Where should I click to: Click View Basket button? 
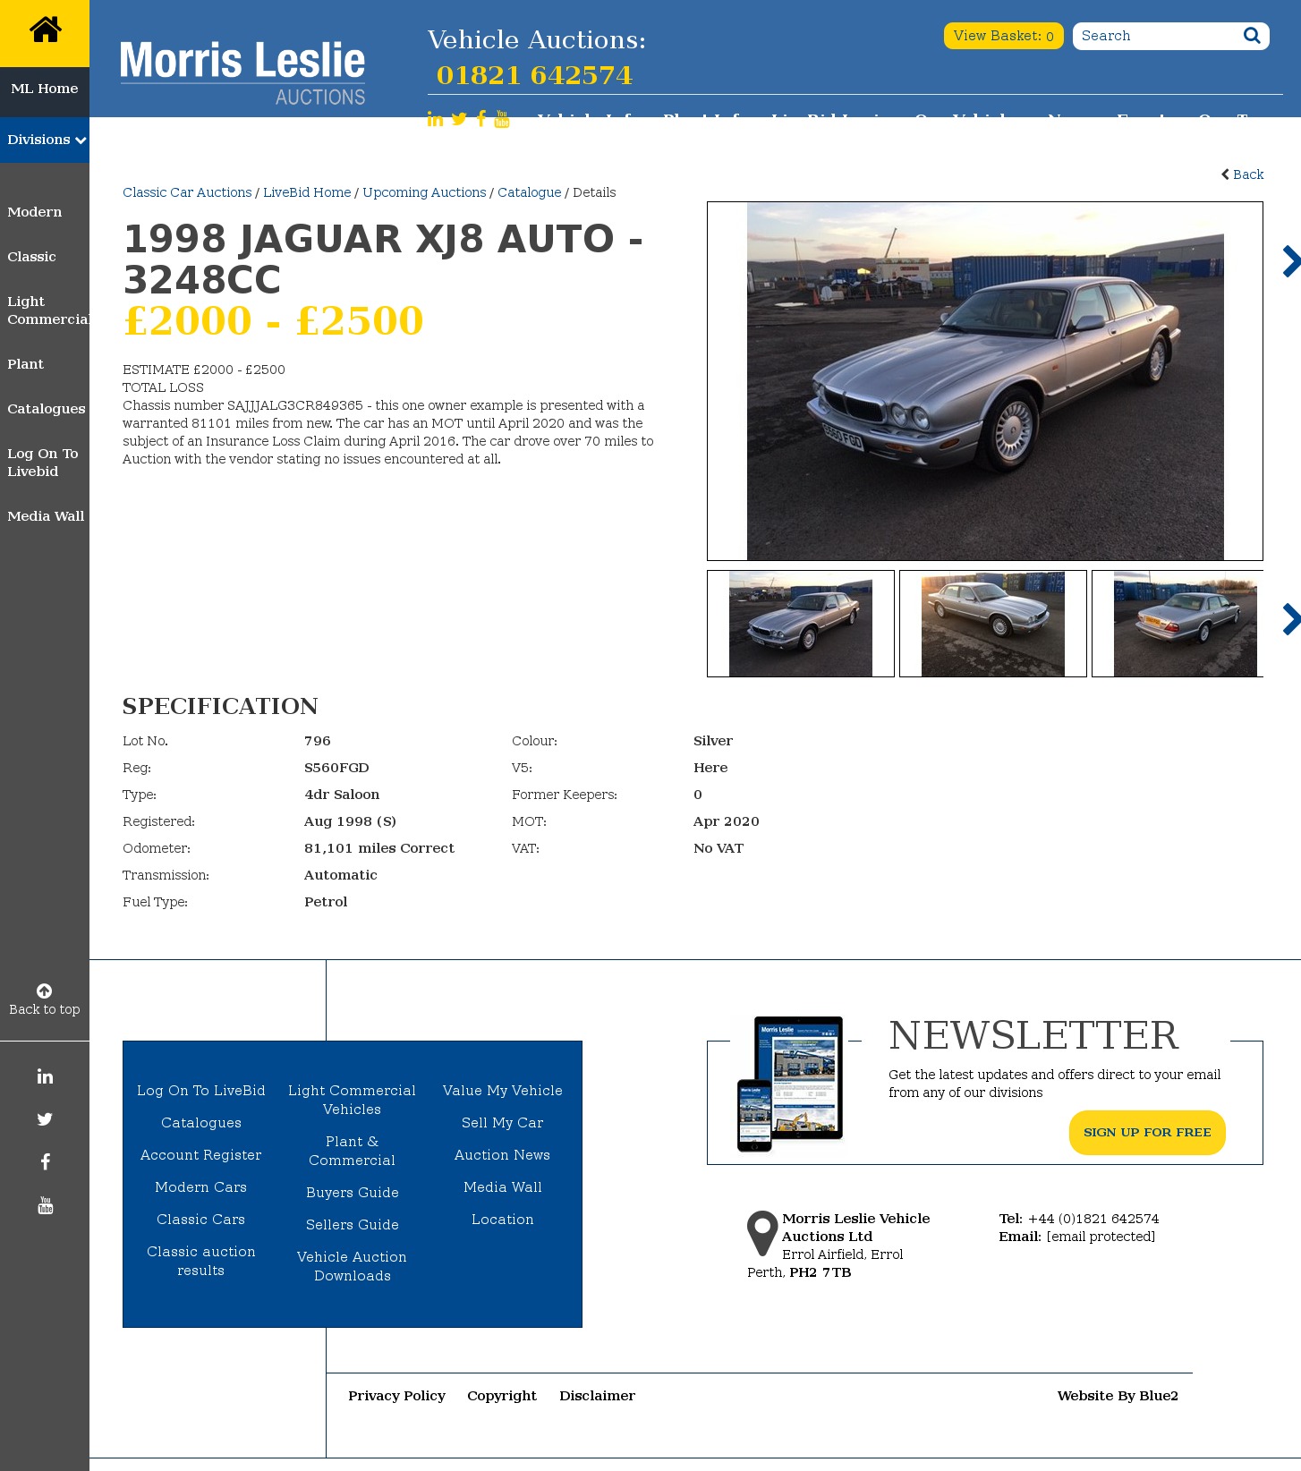pyautogui.click(x=1004, y=36)
